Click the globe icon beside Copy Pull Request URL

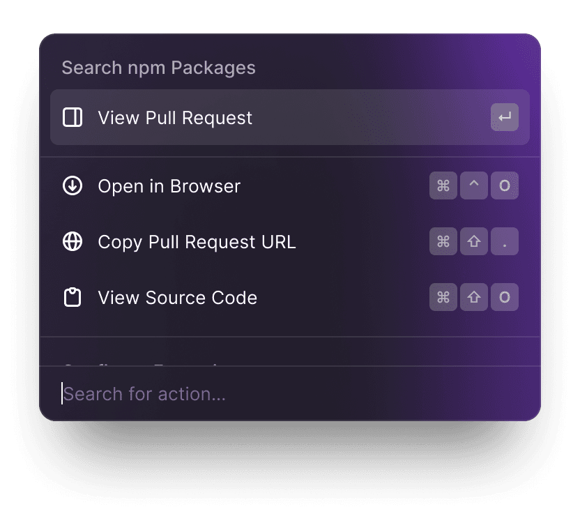pos(71,241)
